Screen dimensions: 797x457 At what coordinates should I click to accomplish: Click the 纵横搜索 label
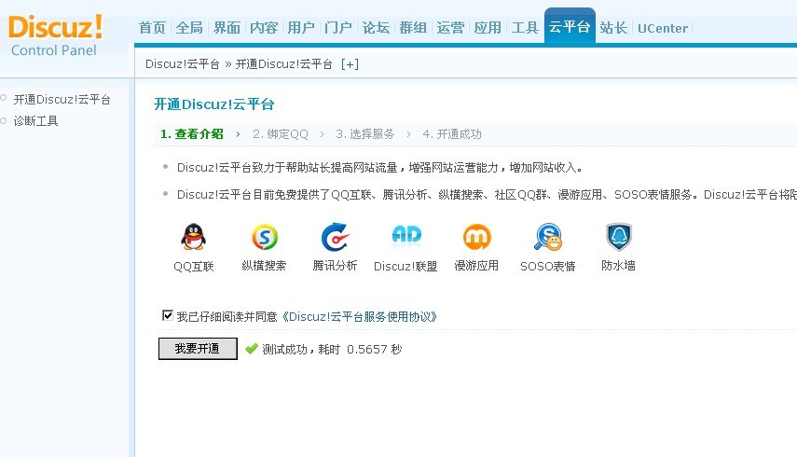click(x=265, y=266)
